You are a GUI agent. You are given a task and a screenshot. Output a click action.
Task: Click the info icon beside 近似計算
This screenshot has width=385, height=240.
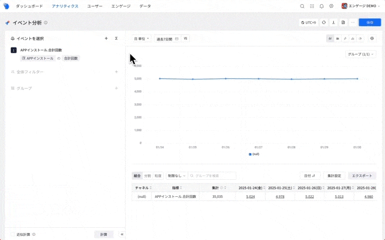[x=34, y=234]
